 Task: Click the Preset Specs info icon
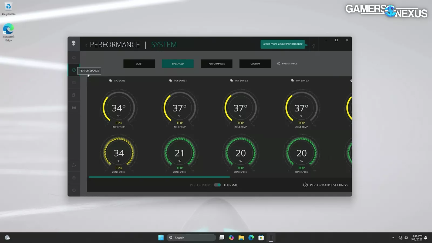point(279,64)
